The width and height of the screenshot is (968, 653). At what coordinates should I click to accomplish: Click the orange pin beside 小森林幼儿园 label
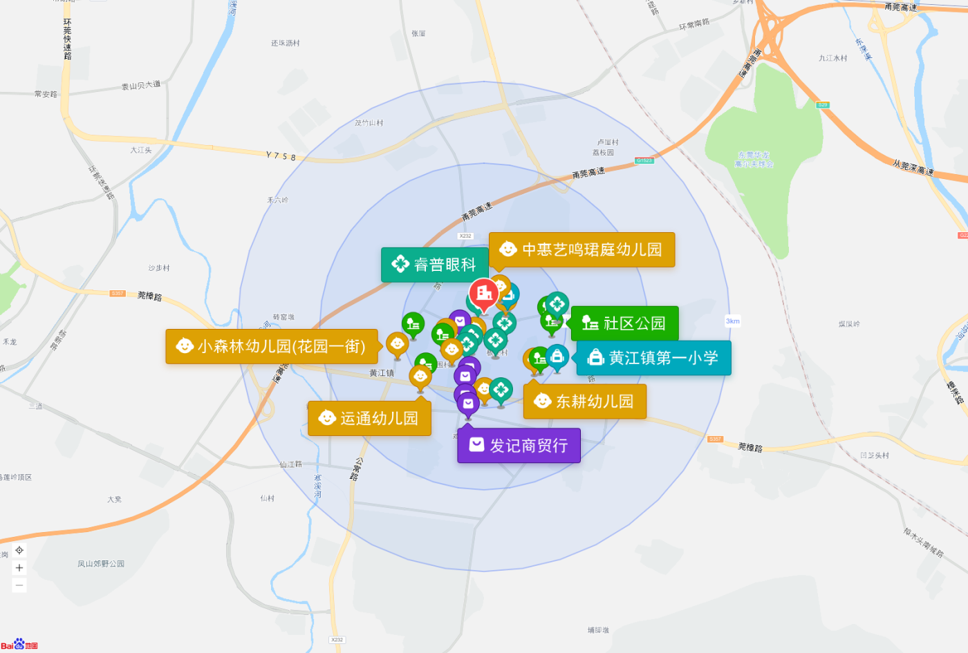coord(397,345)
